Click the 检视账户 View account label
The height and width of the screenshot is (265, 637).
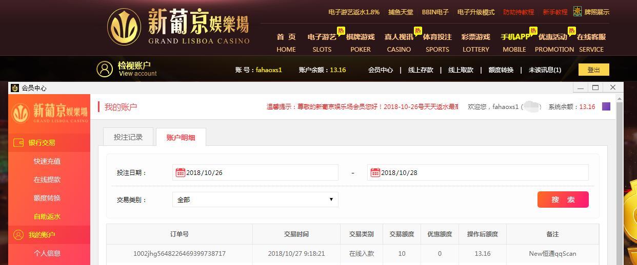tap(137, 69)
